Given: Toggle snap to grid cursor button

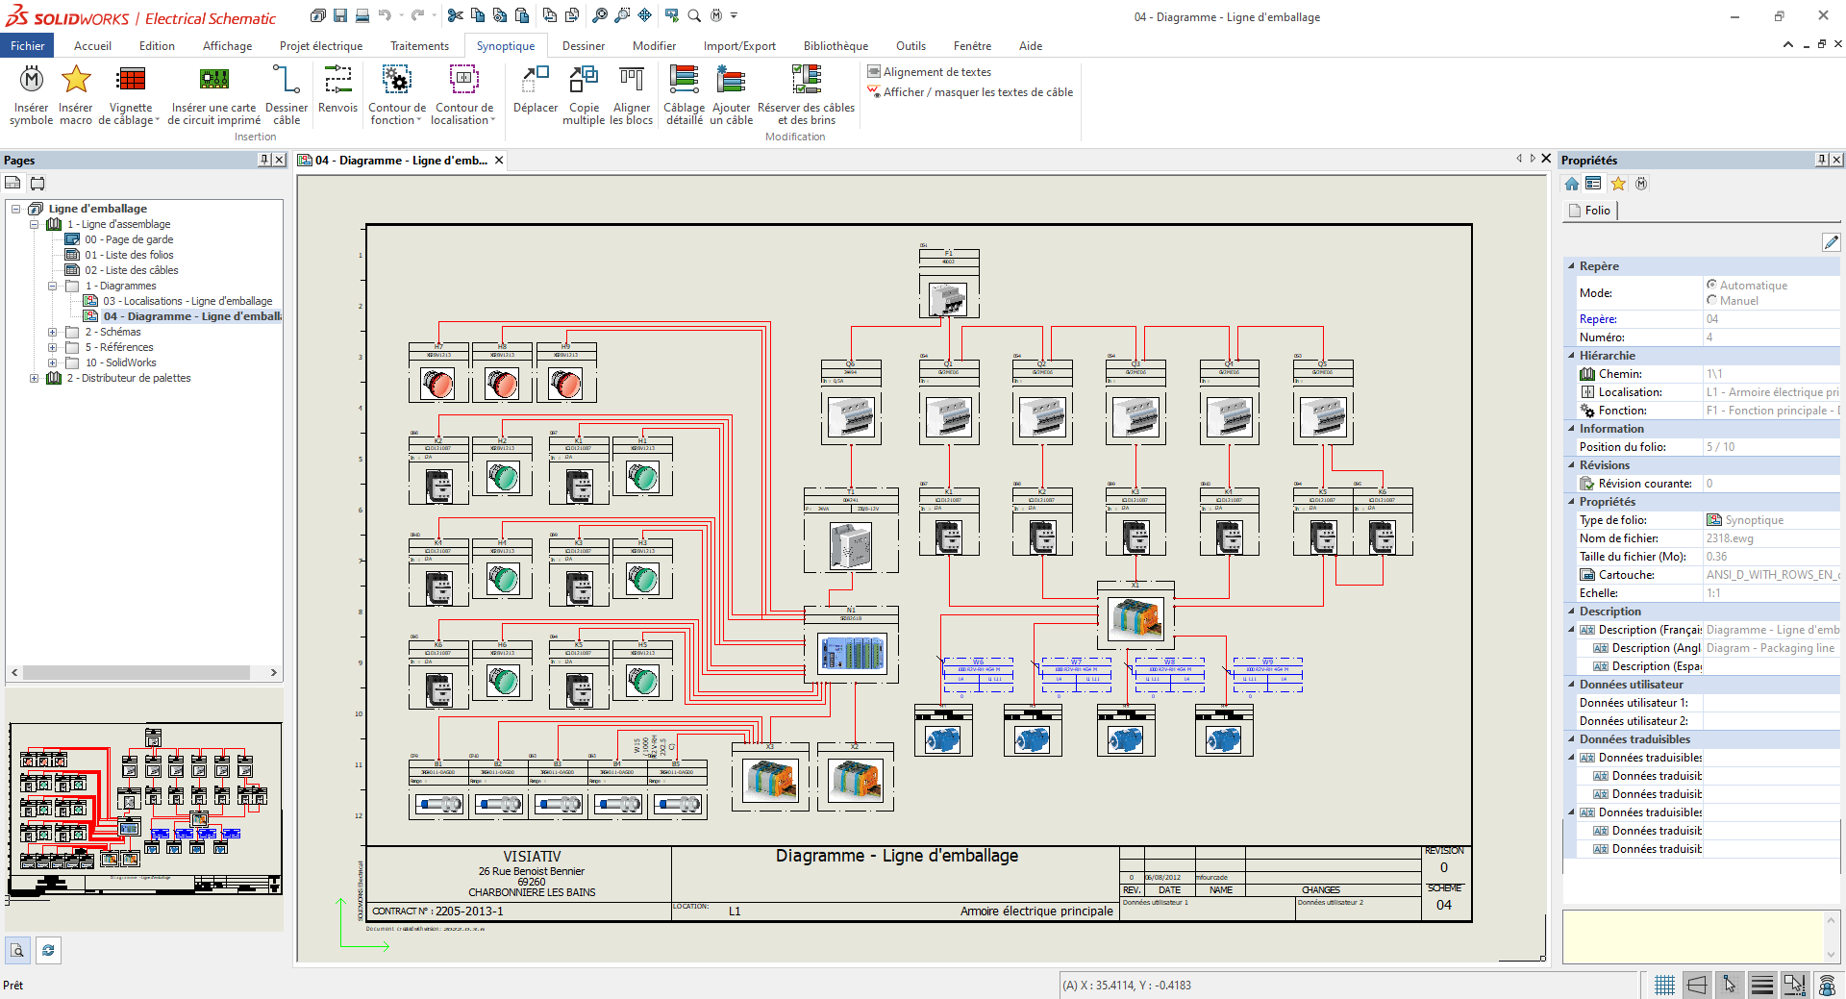Looking at the screenshot, I should tap(1730, 985).
